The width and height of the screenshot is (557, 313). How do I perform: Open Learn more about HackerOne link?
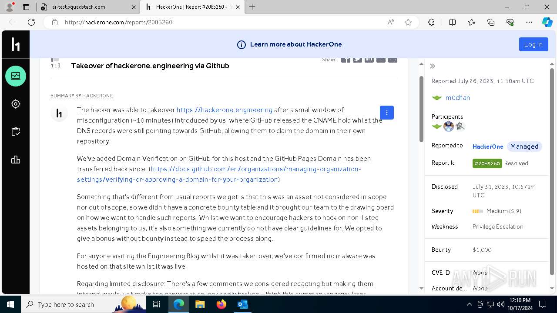296,44
